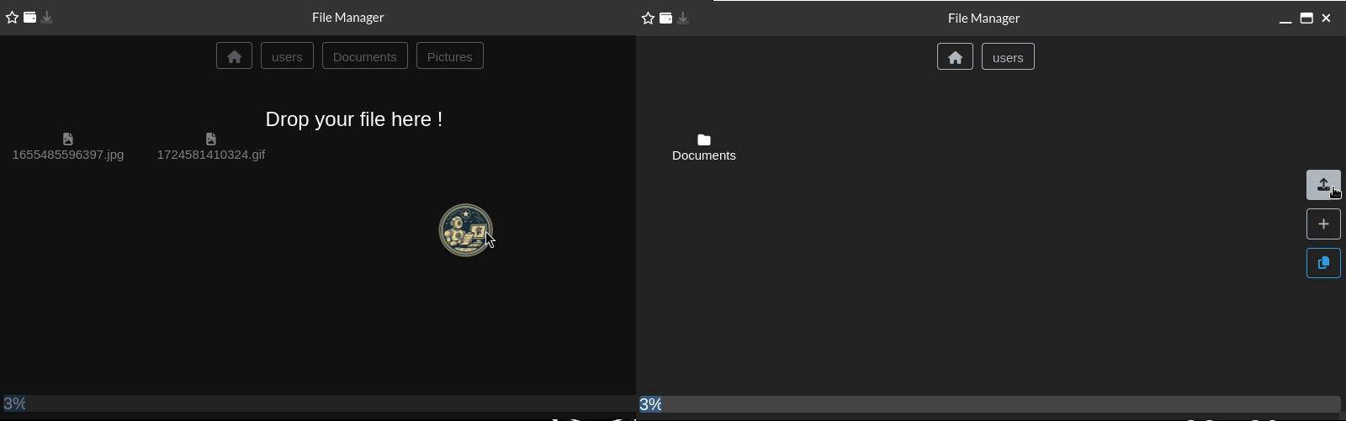Select Documents in left breadcrumb path
Viewport: 1346px width, 421px height.
coord(364,56)
